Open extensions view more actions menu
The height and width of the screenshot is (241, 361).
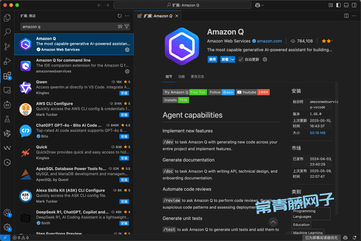coord(127,16)
